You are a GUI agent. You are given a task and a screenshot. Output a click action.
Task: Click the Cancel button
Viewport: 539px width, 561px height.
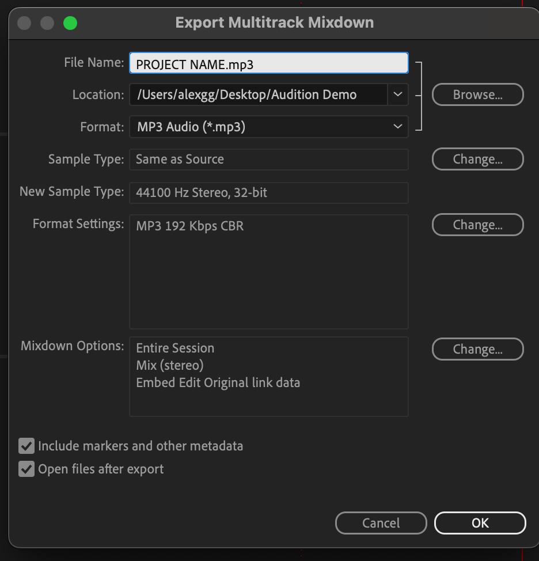(381, 523)
